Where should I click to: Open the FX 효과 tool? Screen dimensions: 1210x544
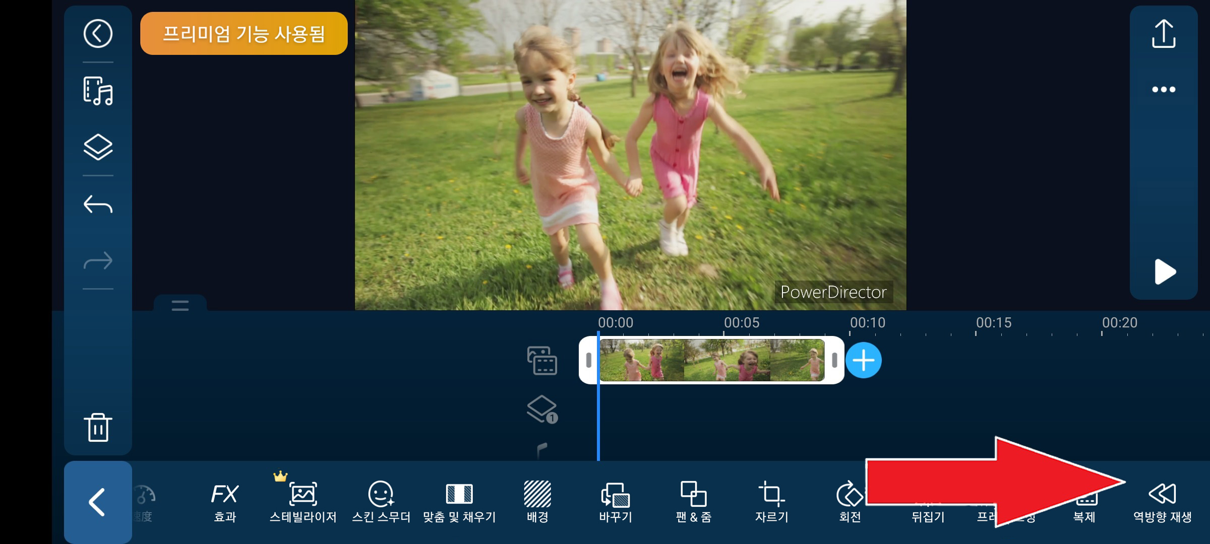click(x=225, y=501)
